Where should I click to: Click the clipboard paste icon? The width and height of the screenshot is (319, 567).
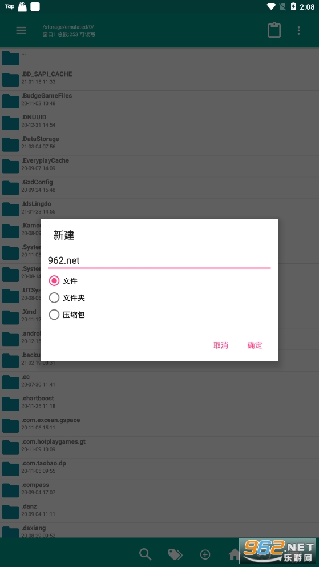click(x=274, y=30)
